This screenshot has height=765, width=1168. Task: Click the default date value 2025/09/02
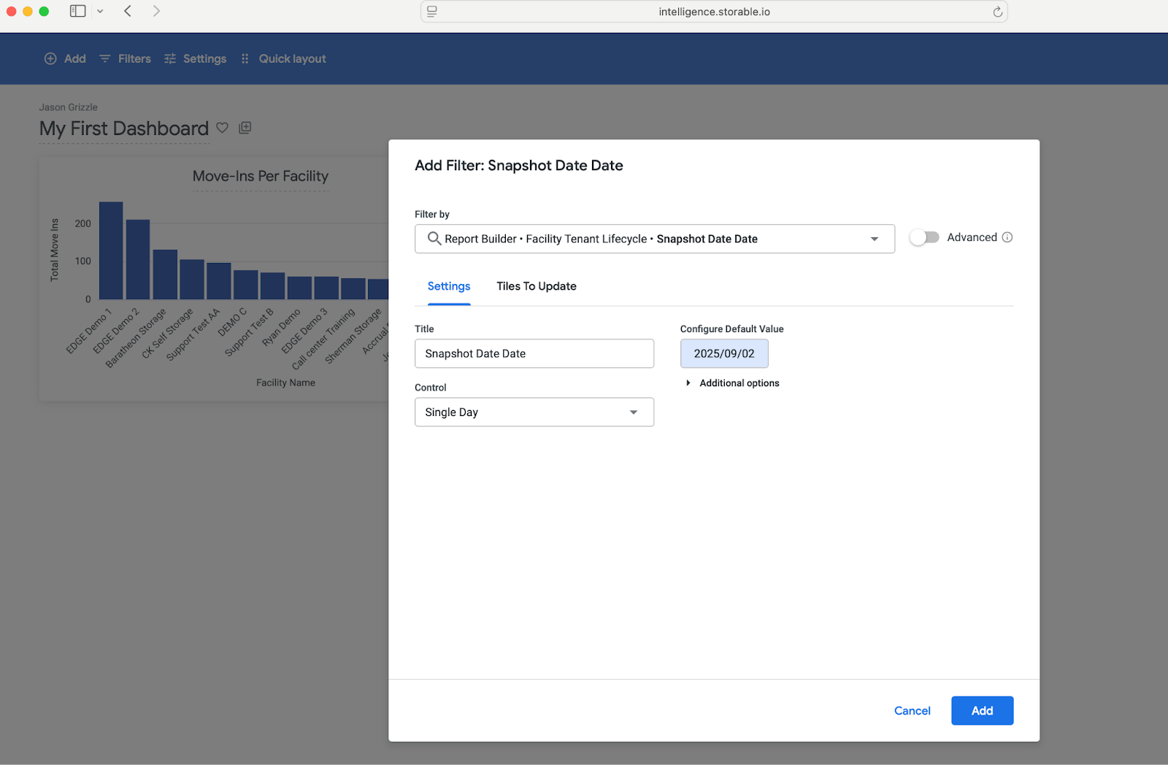723,353
